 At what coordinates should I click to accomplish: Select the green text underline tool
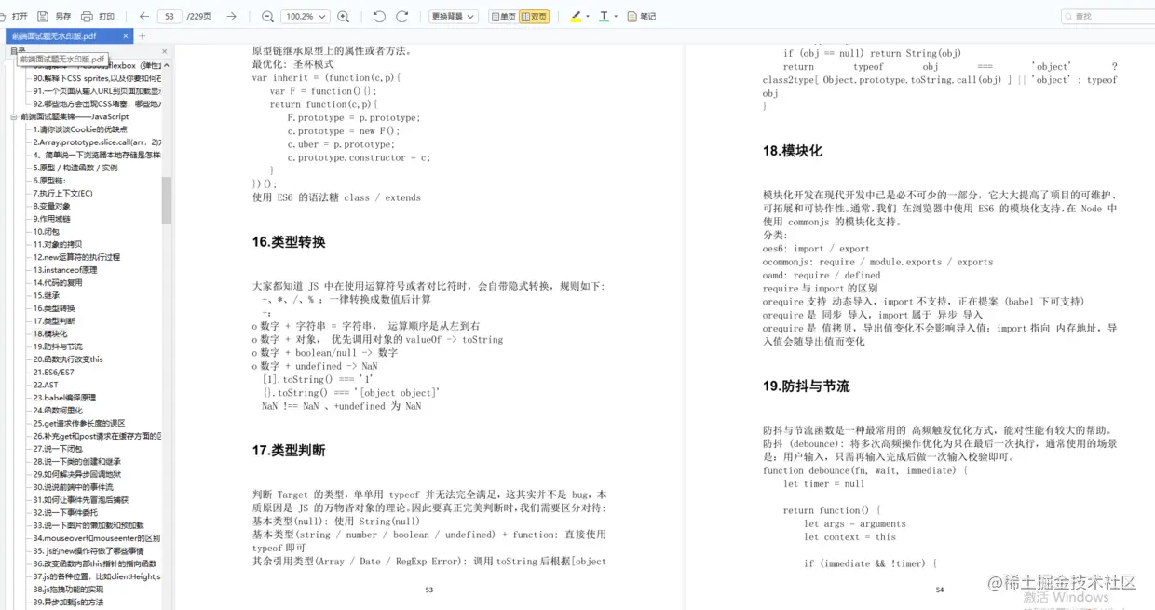pos(604,16)
